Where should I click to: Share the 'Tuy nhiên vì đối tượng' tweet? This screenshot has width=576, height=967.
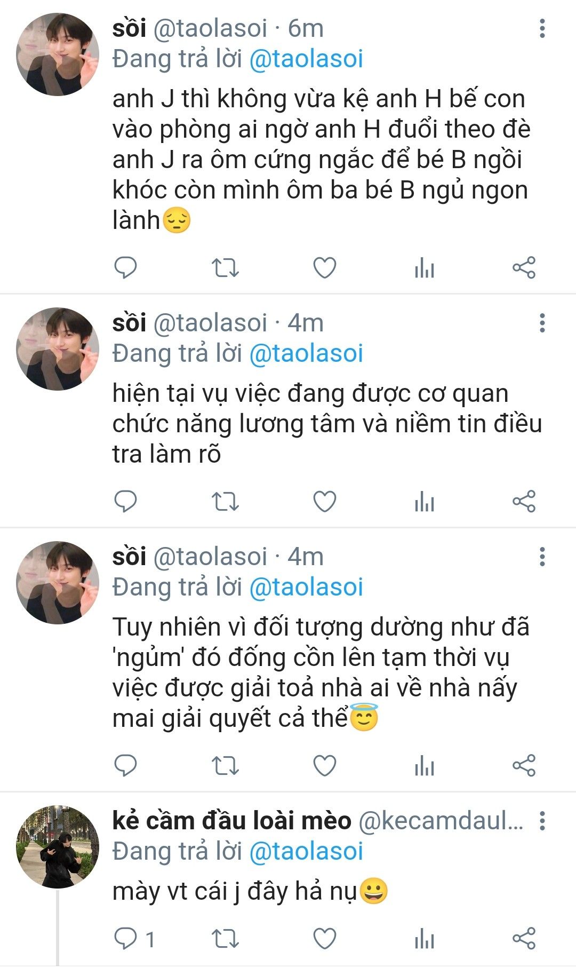coord(524,765)
